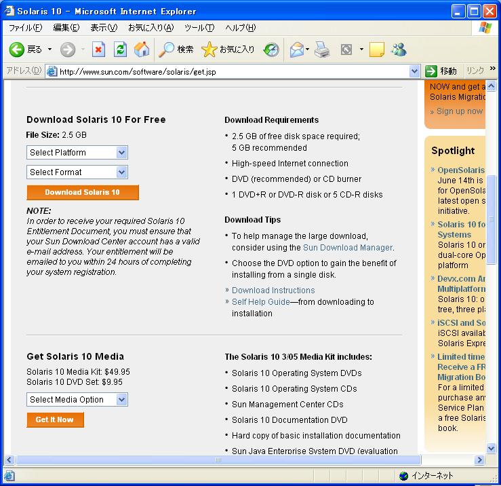Image resolution: width=501 pixels, height=486 pixels.
Task: Open the Limited time spotlight link
Action: point(462,367)
